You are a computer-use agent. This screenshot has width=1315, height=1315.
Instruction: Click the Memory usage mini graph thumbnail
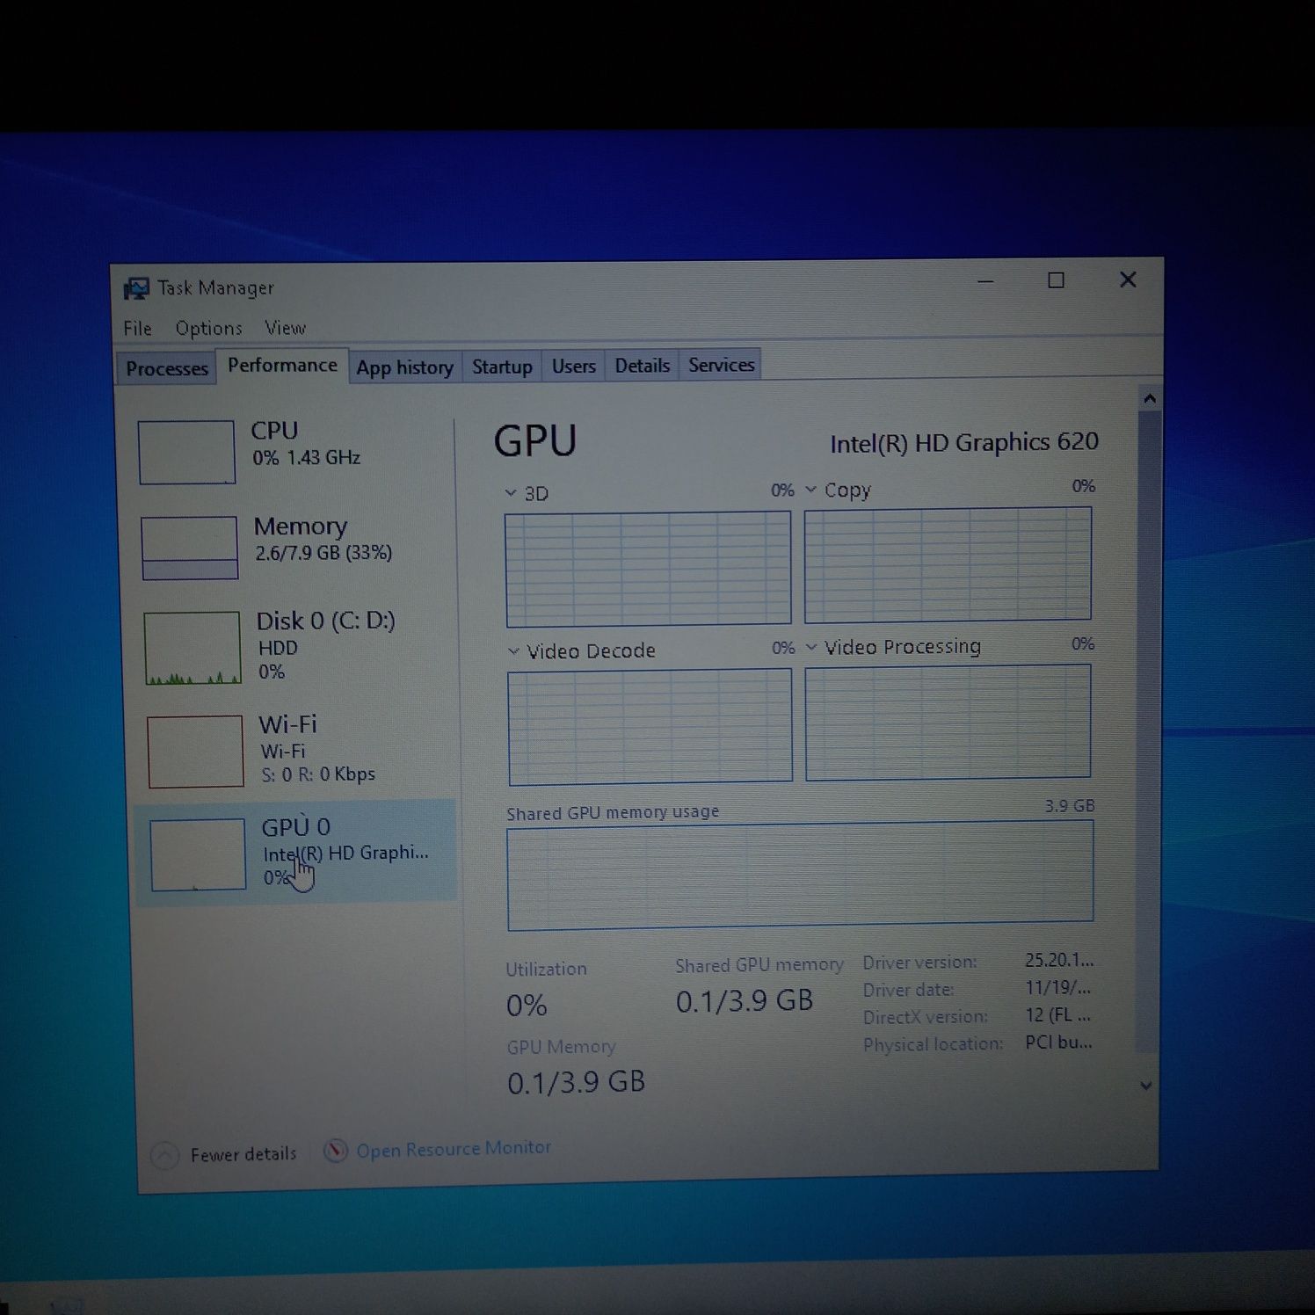(x=189, y=548)
